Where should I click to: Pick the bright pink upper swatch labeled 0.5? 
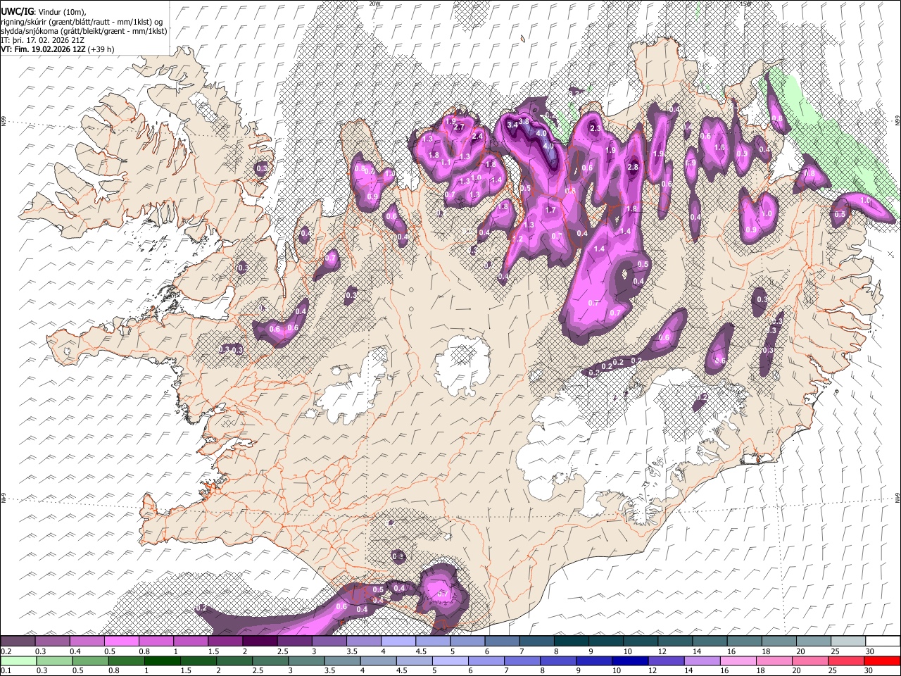point(121,641)
